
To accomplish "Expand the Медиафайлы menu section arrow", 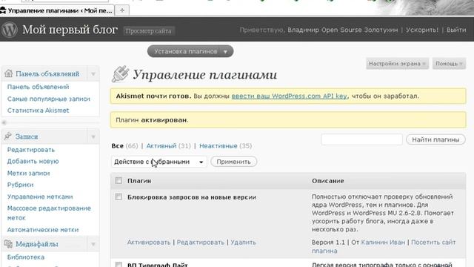I will pyautogui.click(x=93, y=244).
